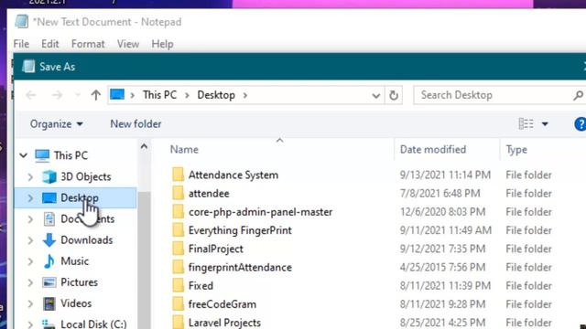Sort by the Type column header
This screenshot has height=329, width=586.
pyautogui.click(x=516, y=150)
